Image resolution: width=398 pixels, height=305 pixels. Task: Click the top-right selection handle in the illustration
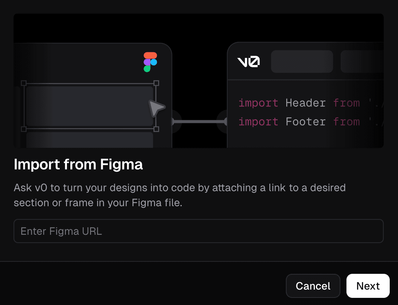tap(155, 83)
